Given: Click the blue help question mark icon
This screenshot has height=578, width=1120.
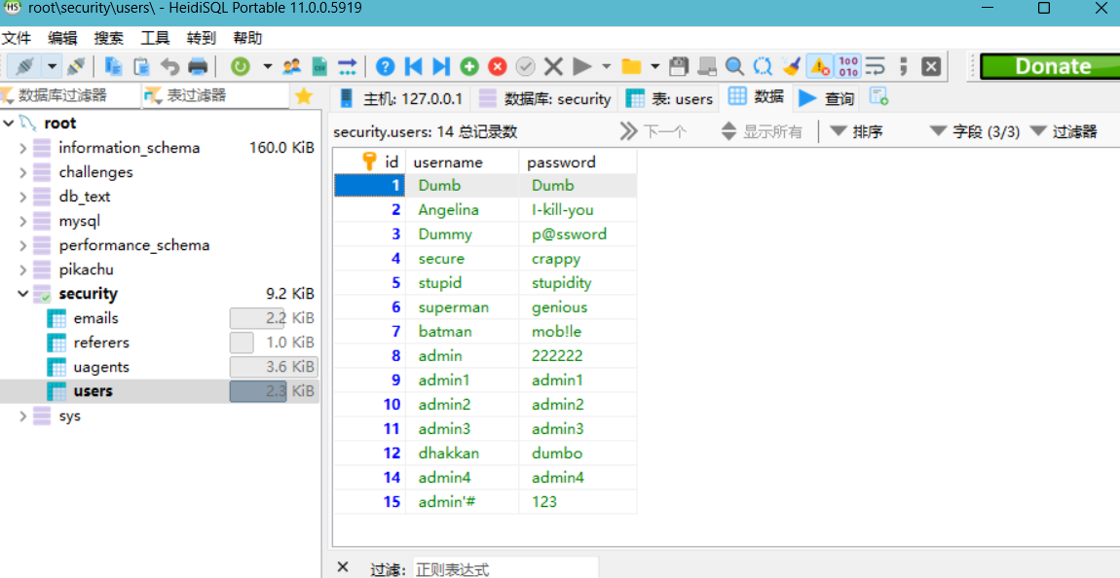Looking at the screenshot, I should (385, 67).
